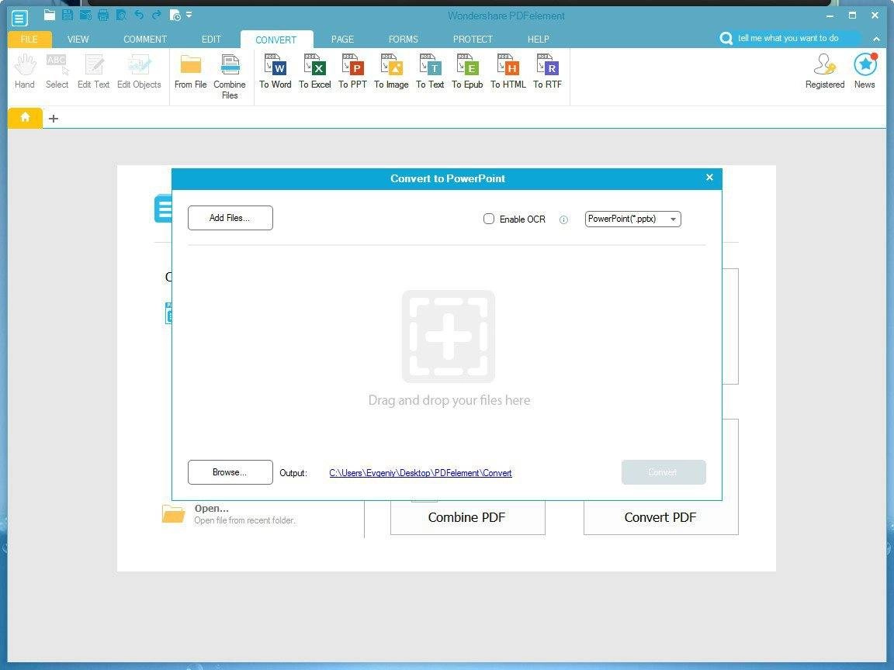Collapse the ribbon with the chevron arrow
This screenshot has width=894, height=670.
click(x=875, y=39)
